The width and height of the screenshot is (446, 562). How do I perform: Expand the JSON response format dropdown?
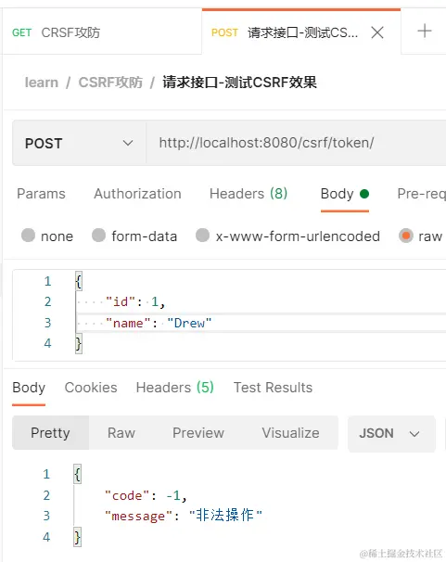click(391, 434)
